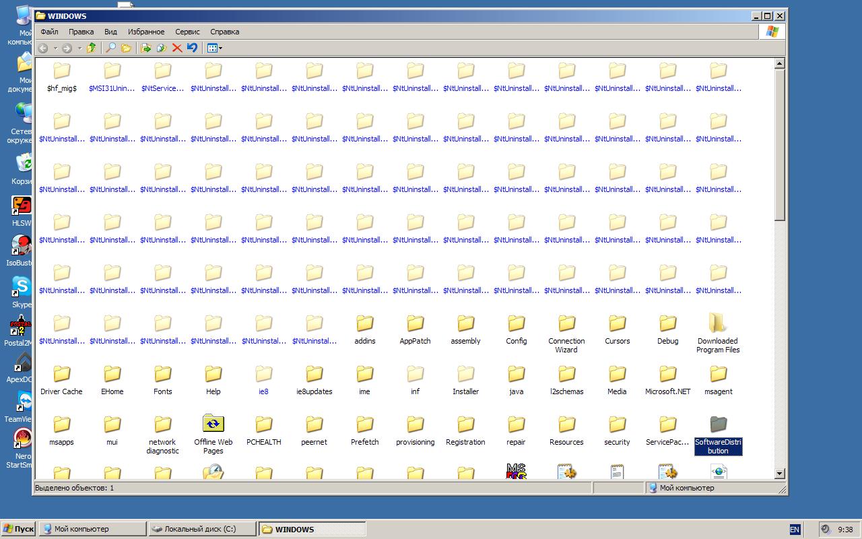The height and width of the screenshot is (539, 862).
Task: Click the Copy To folder icon
Action: click(162, 48)
